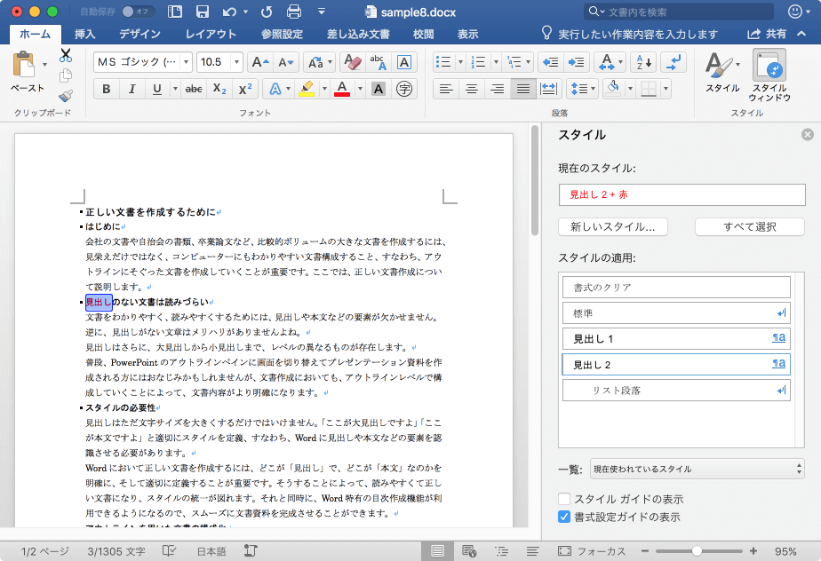Apply italic formatting

[x=132, y=89]
